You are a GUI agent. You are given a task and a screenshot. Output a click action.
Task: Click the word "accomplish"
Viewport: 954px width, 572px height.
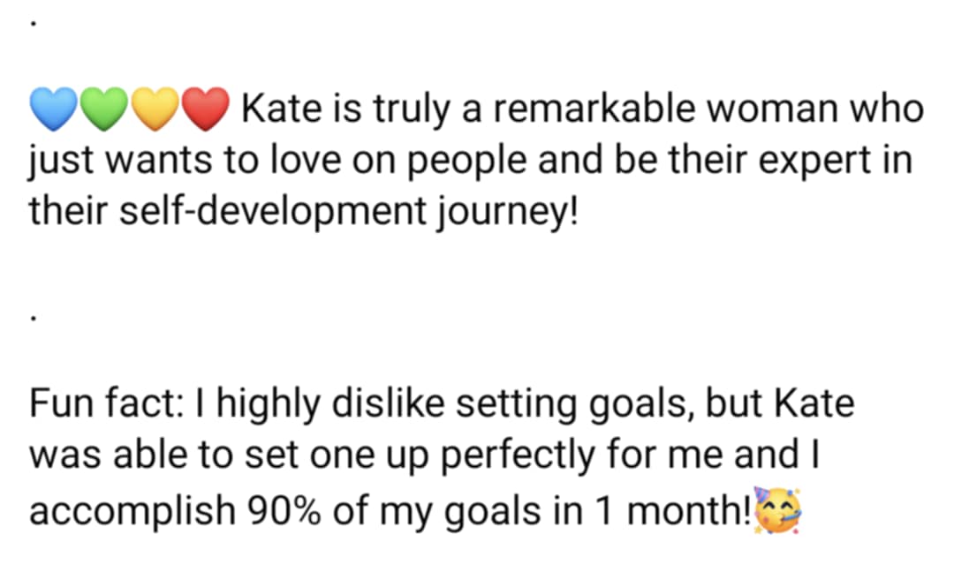point(132,511)
